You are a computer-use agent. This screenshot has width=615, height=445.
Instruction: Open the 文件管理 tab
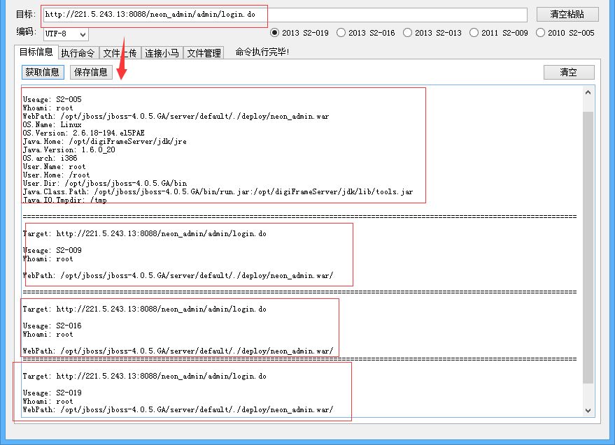204,53
